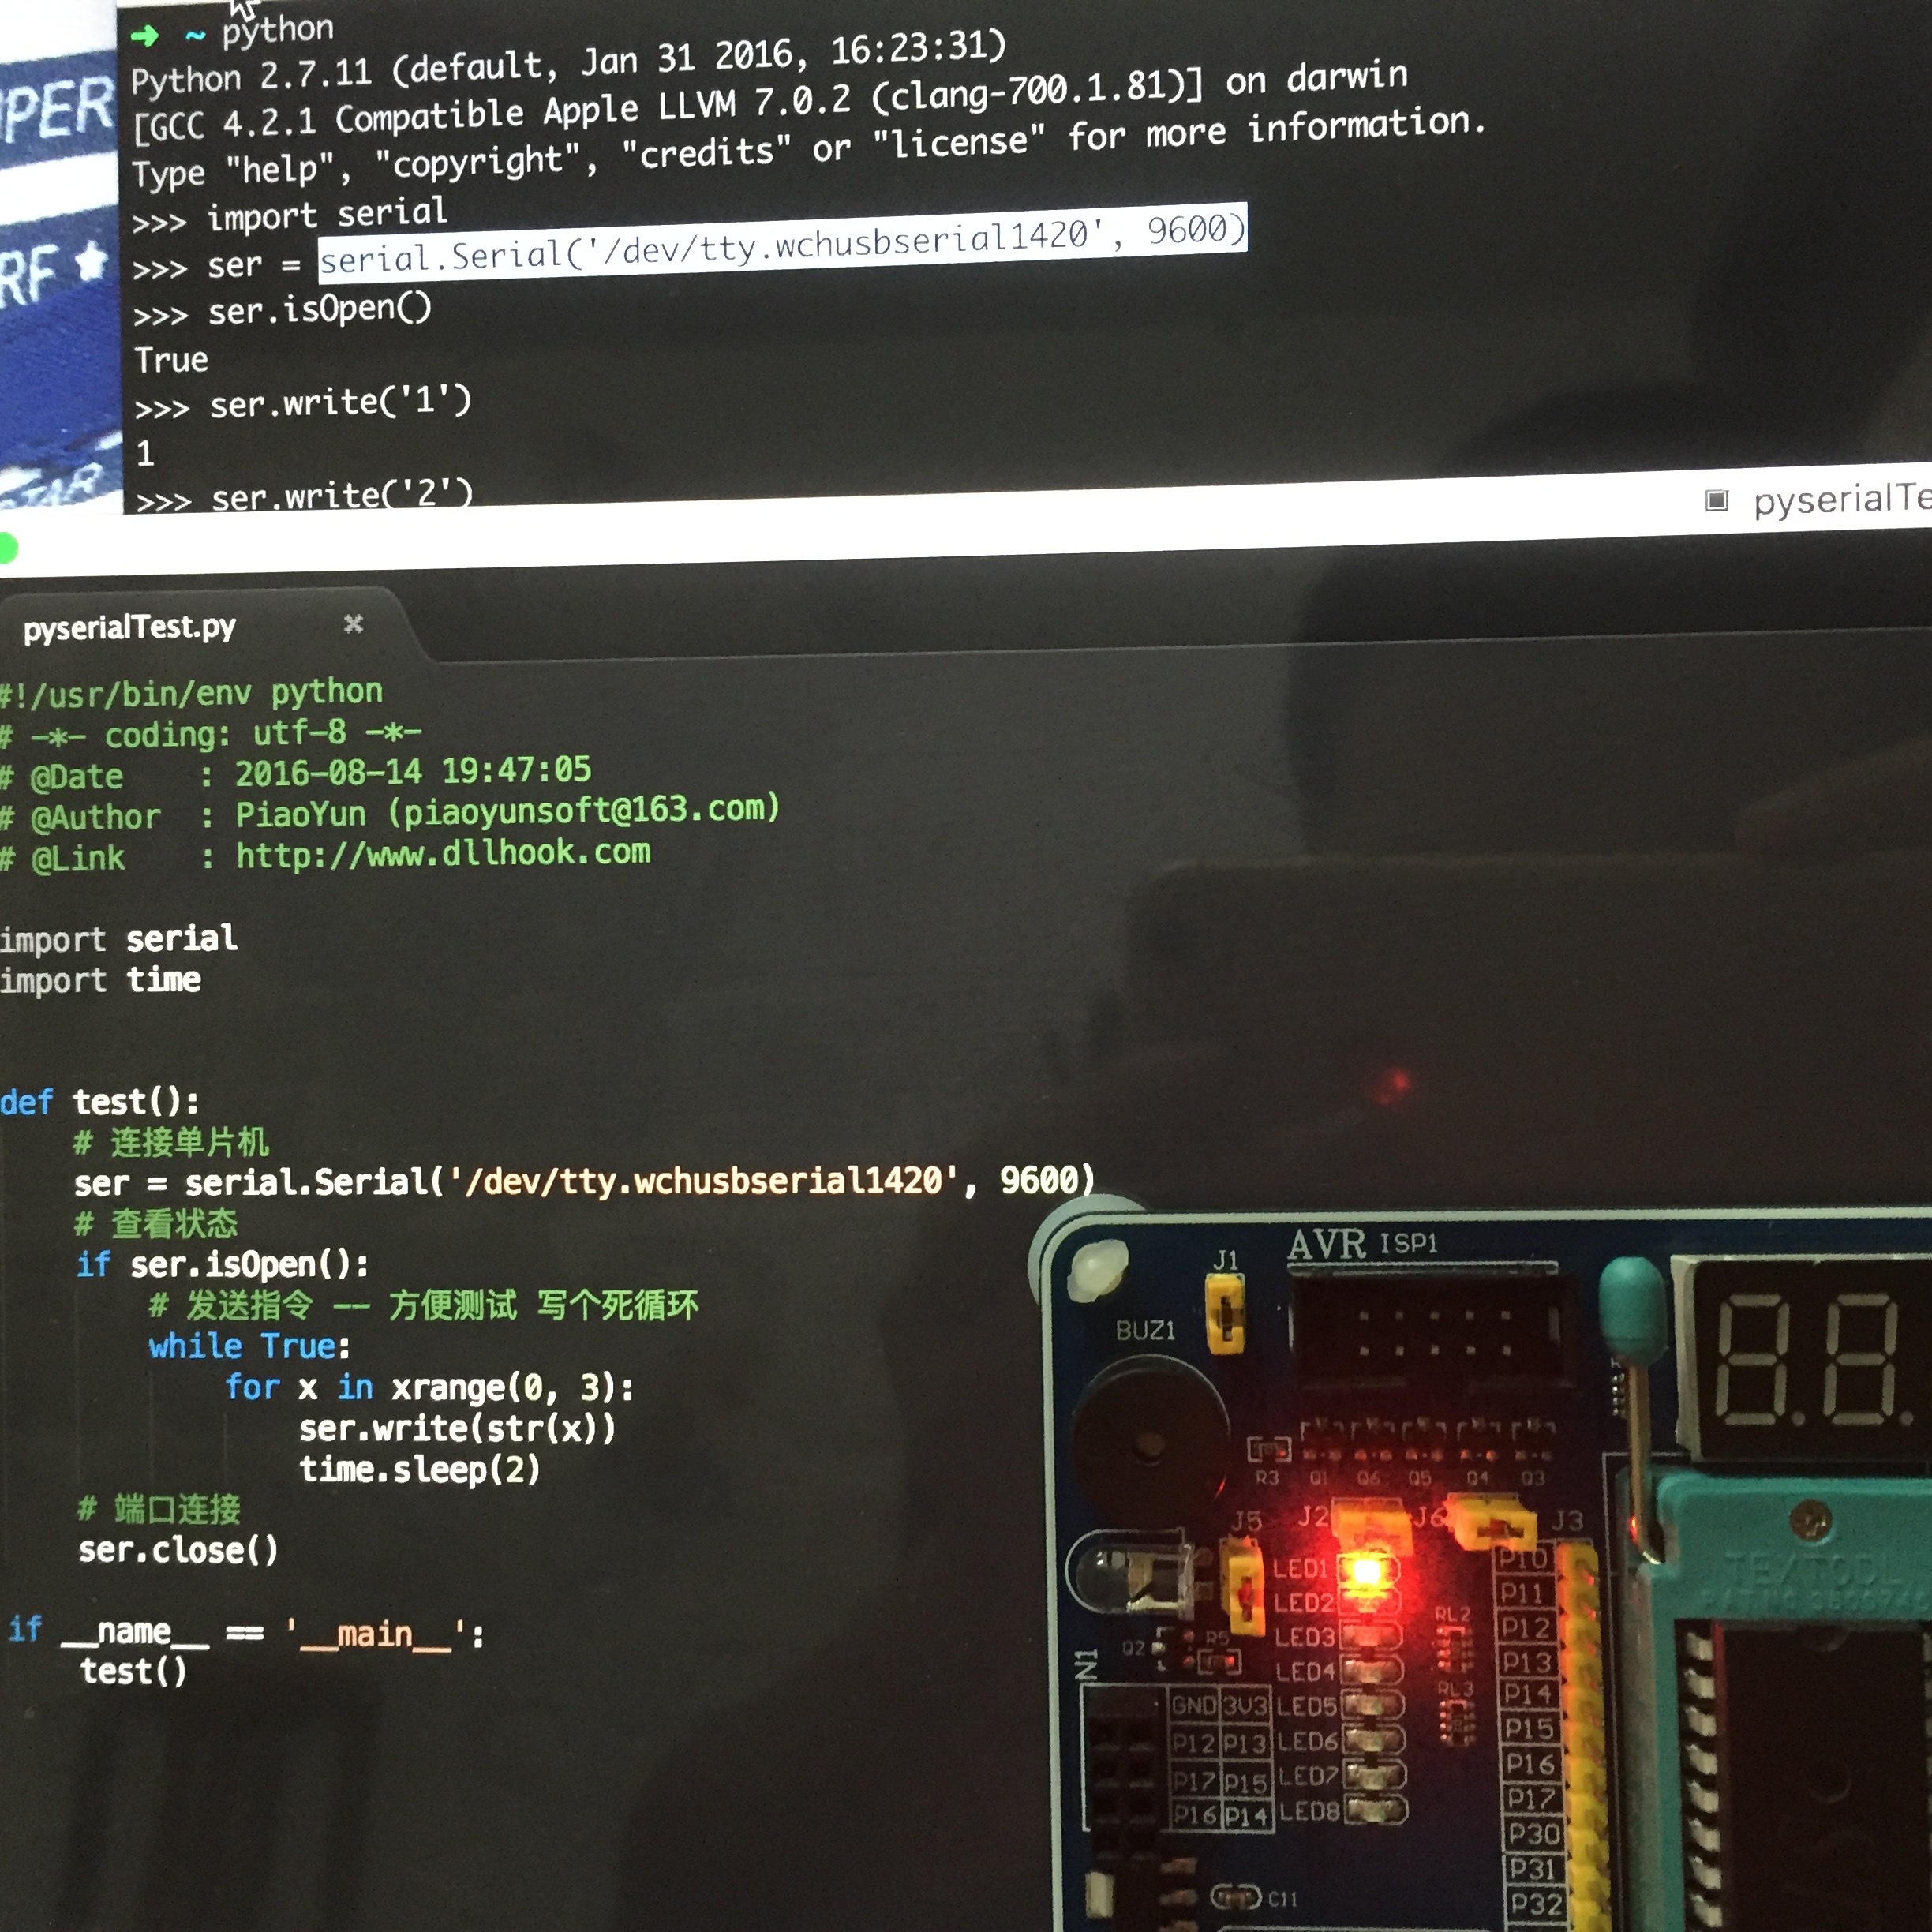1932x1932 pixels.
Task: Click the "# 查看状态" comment
Action: (x=156, y=1224)
